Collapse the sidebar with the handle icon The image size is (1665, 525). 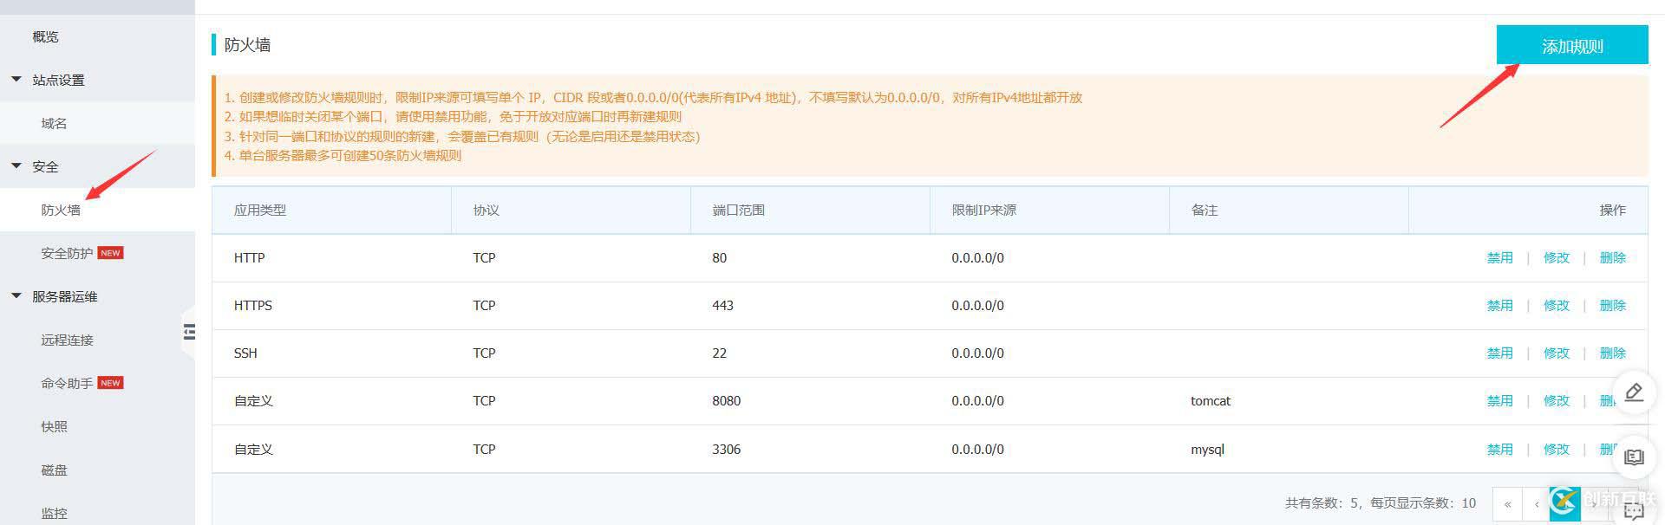tap(189, 331)
